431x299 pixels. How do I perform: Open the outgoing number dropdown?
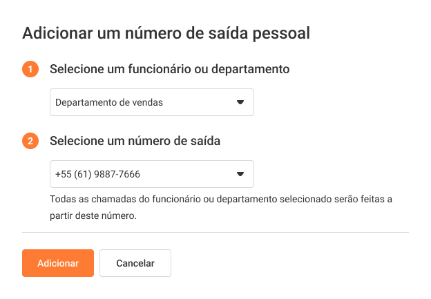click(x=152, y=174)
